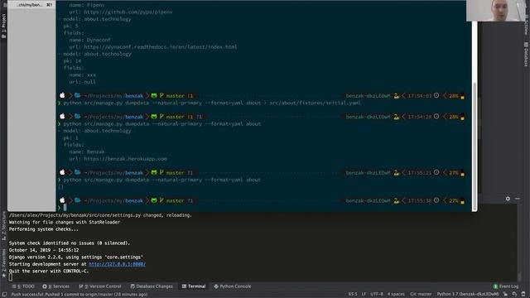
Task: Click the dynaconf.readthedocs.io url text
Action: click(x=161, y=47)
